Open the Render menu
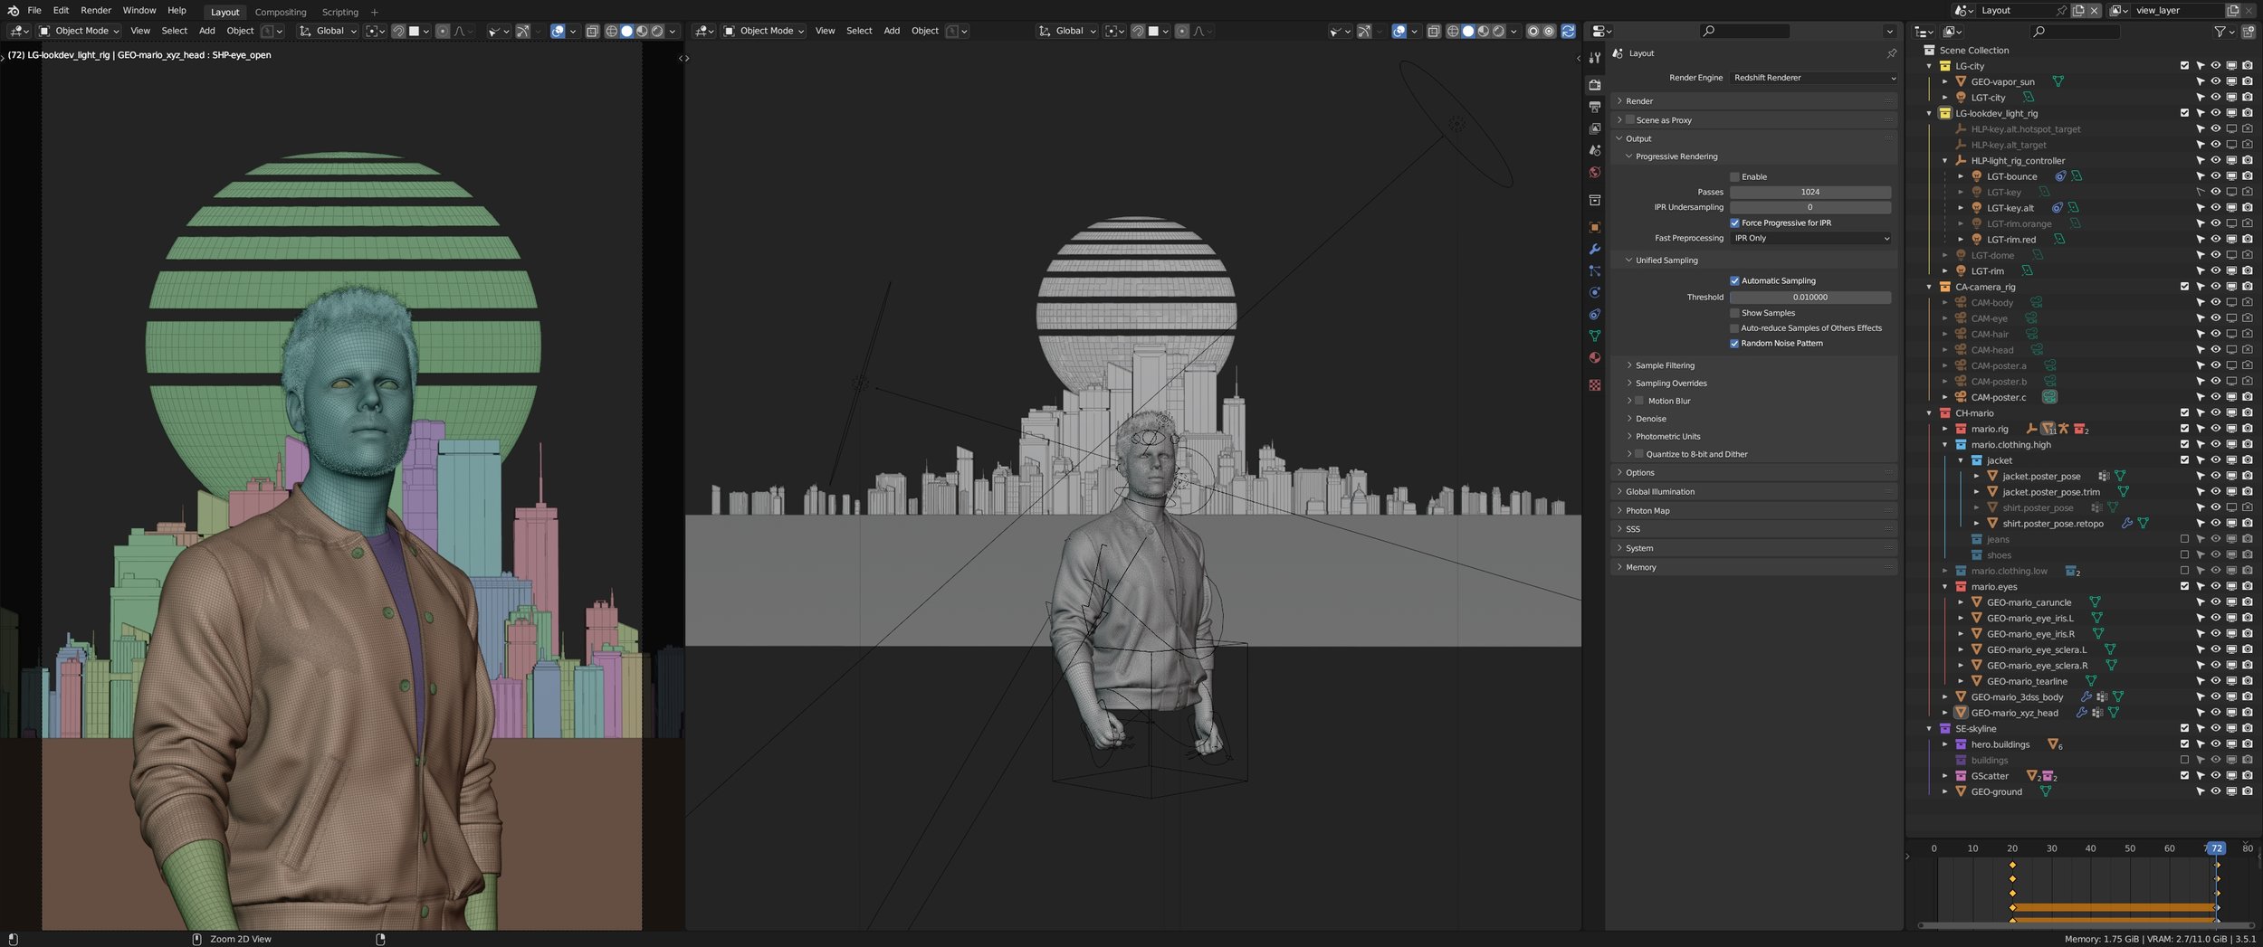Image resolution: width=2263 pixels, height=947 pixels. tap(96, 11)
